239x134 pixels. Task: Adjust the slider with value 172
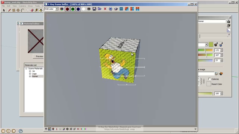pyautogui.click(x=205, y=50)
